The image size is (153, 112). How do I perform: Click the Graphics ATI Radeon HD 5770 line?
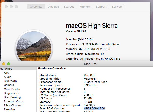click(x=93, y=59)
